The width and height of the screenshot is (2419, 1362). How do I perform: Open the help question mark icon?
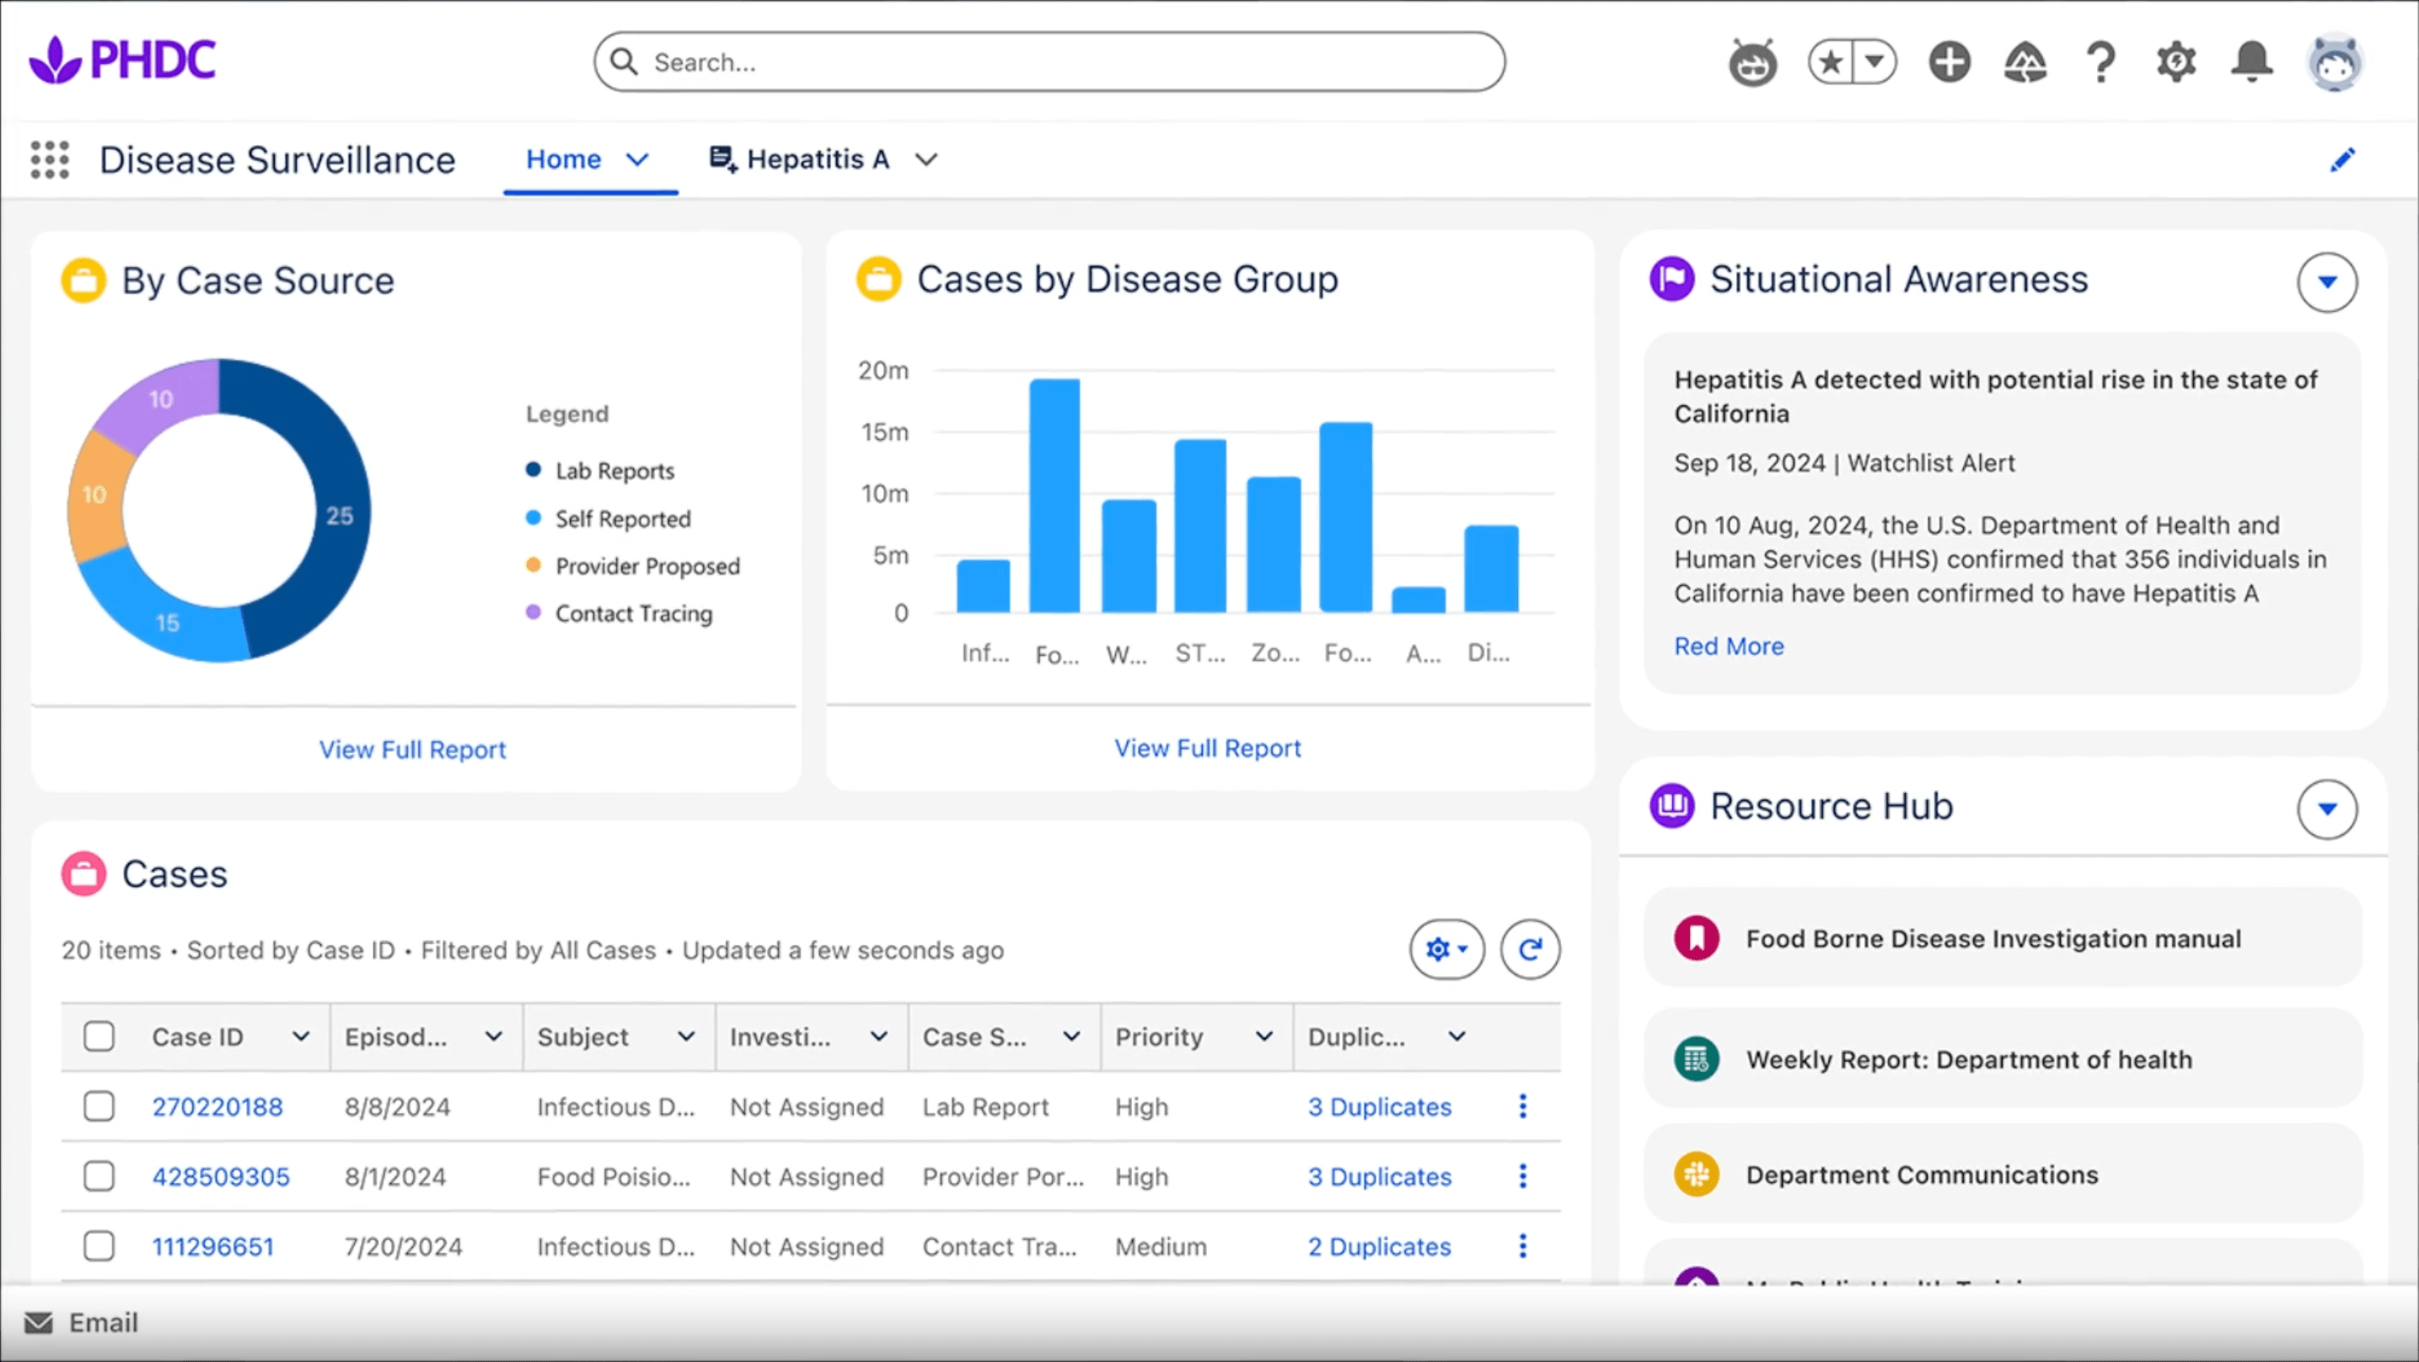pos(2100,63)
